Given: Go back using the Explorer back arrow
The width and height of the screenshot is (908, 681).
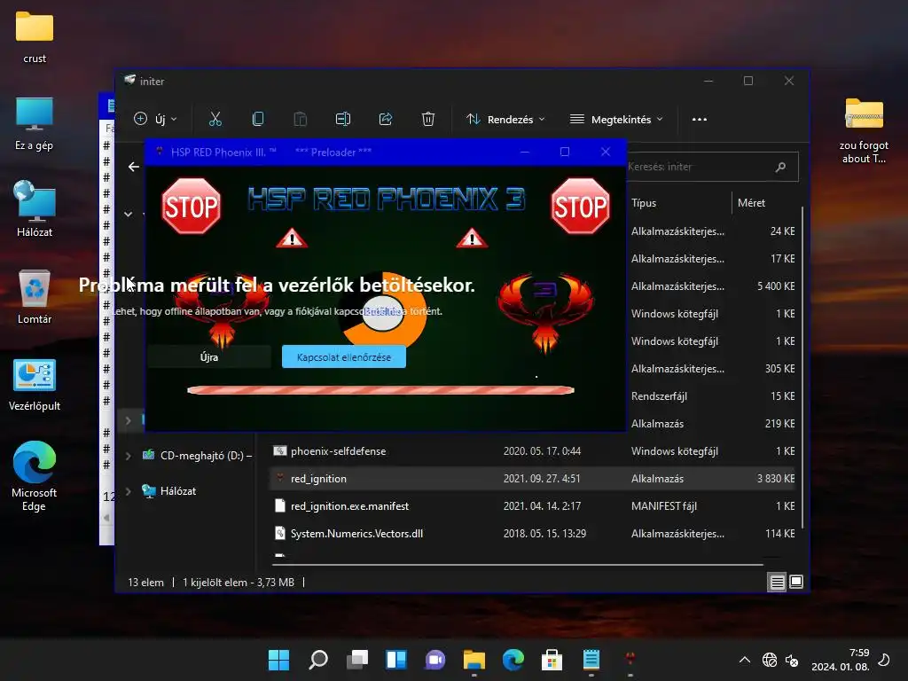Looking at the screenshot, I should pyautogui.click(x=134, y=167).
